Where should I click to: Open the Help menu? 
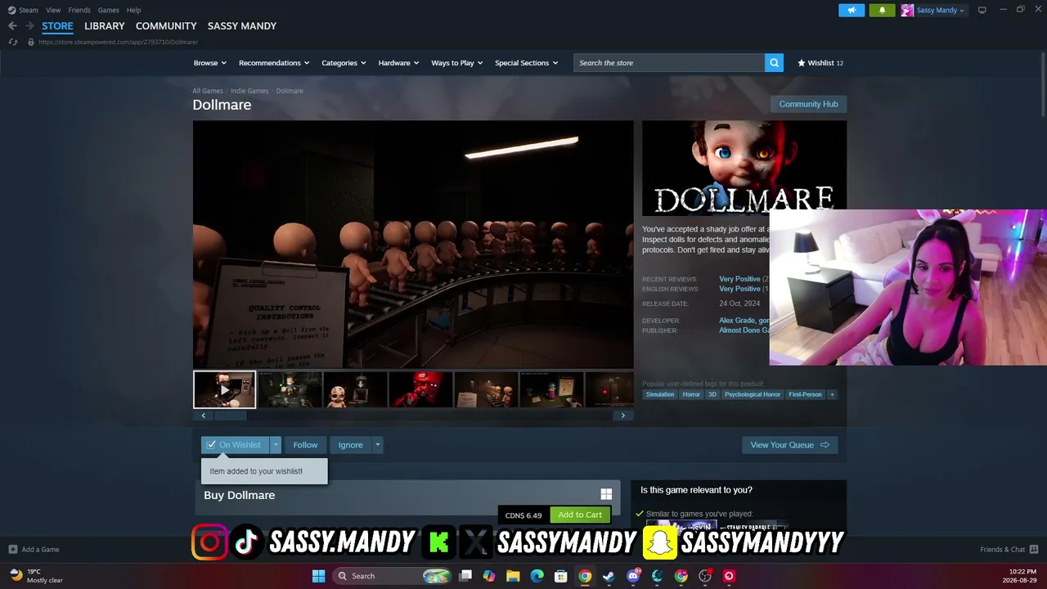tap(133, 10)
